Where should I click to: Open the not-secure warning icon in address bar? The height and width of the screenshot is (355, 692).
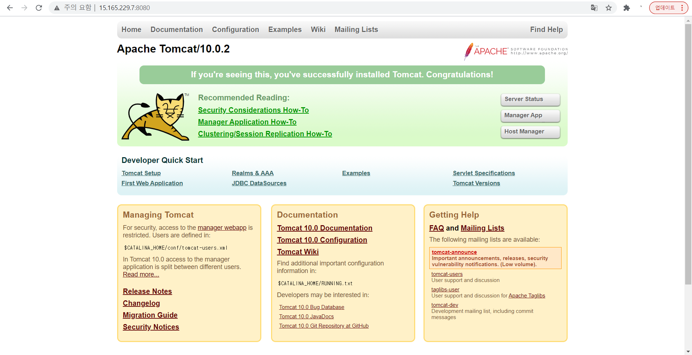(x=57, y=8)
